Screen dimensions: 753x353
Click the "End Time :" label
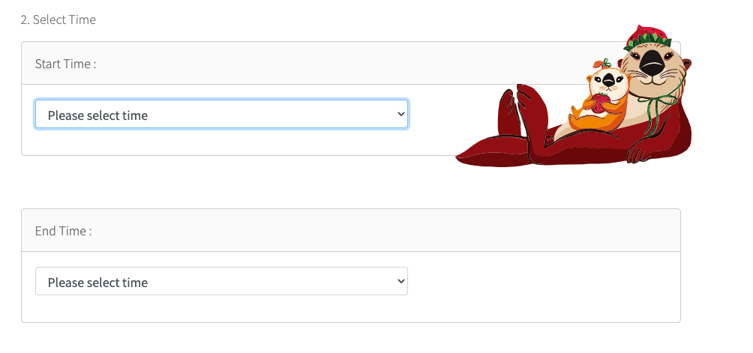(64, 231)
